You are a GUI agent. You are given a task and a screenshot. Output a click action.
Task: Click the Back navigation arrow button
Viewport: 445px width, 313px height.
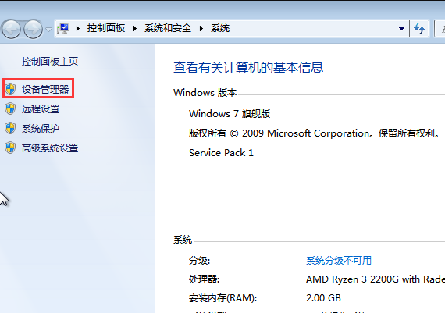click(12, 29)
